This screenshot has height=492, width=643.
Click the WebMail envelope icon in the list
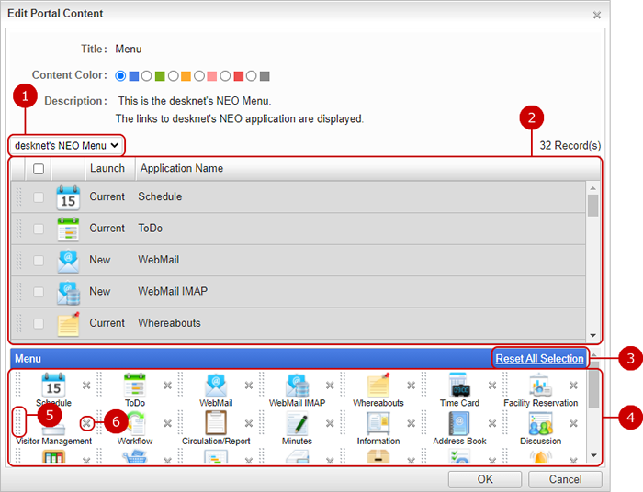(68, 261)
